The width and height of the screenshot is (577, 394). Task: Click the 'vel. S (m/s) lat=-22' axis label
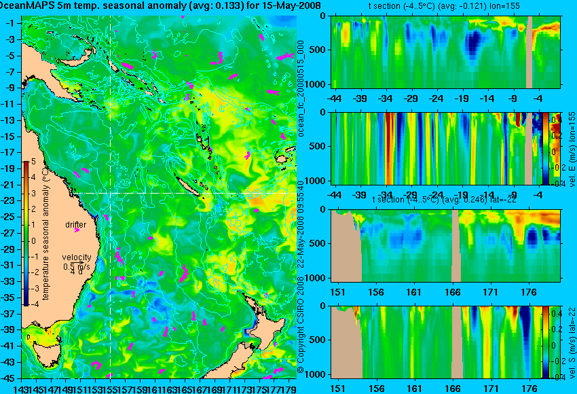pyautogui.click(x=572, y=343)
